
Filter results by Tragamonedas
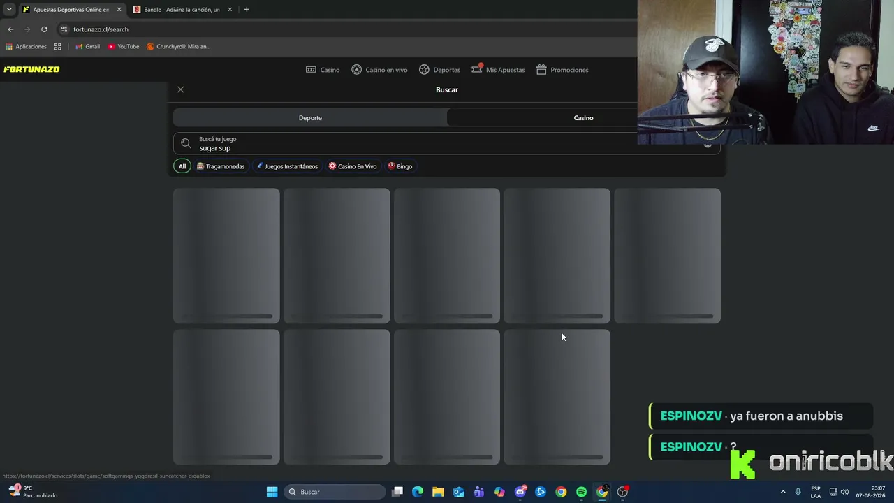(221, 166)
